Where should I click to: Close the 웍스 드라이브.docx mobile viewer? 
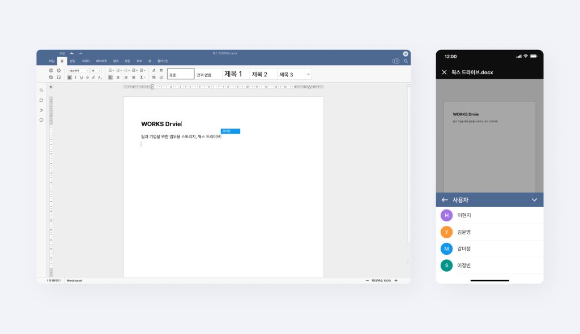pos(444,72)
